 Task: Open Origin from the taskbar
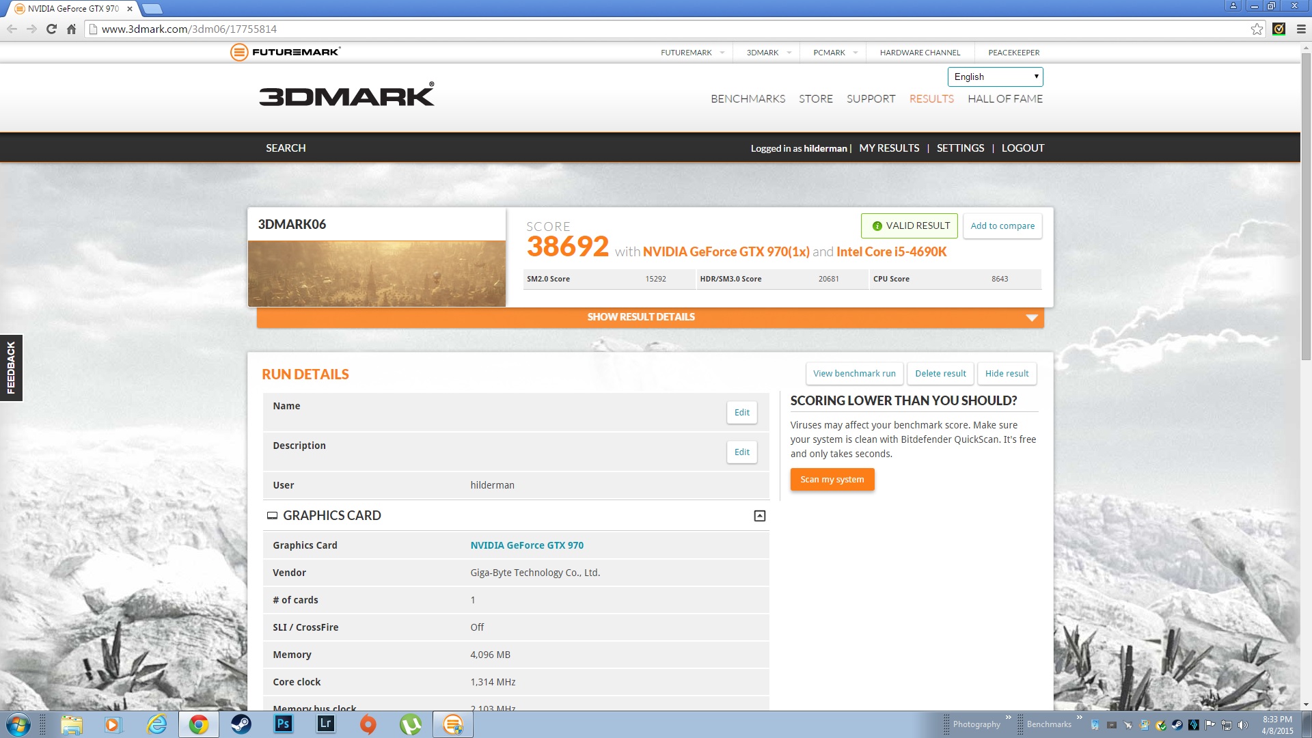tap(368, 724)
